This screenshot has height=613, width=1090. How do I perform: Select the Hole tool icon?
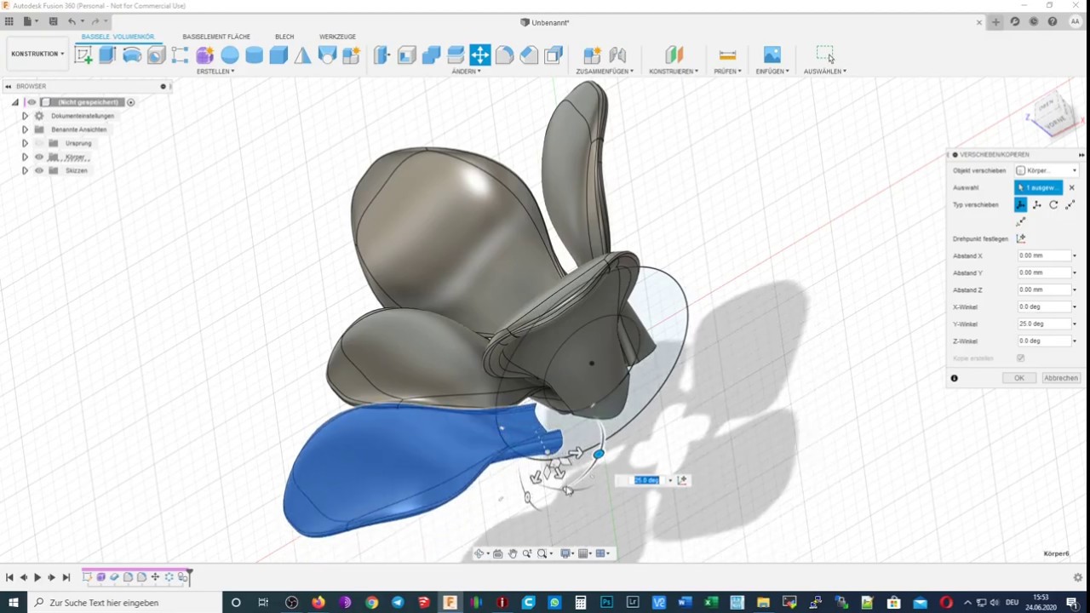pyautogui.click(x=156, y=55)
